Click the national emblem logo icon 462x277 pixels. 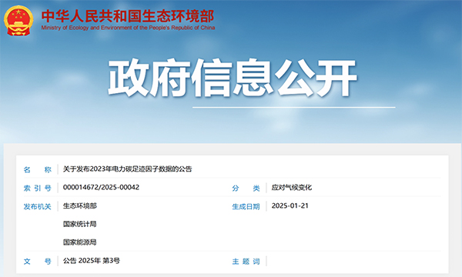click(18, 21)
